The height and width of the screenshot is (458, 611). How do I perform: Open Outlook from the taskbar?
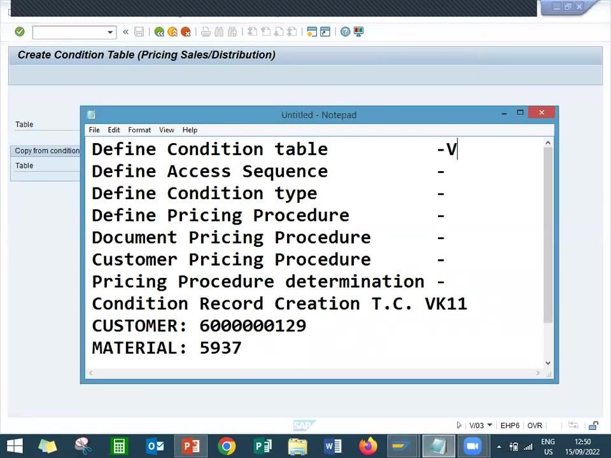(x=155, y=447)
